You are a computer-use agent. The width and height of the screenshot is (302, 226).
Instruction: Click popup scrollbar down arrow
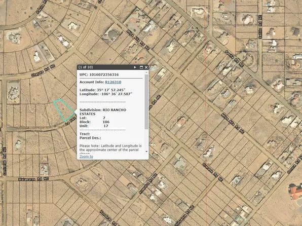pyautogui.click(x=146, y=152)
